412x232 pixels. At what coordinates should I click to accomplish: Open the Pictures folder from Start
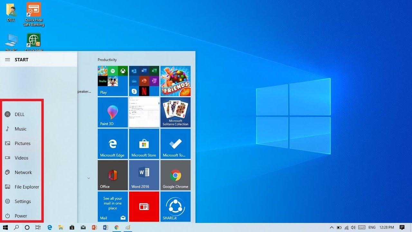pos(23,143)
